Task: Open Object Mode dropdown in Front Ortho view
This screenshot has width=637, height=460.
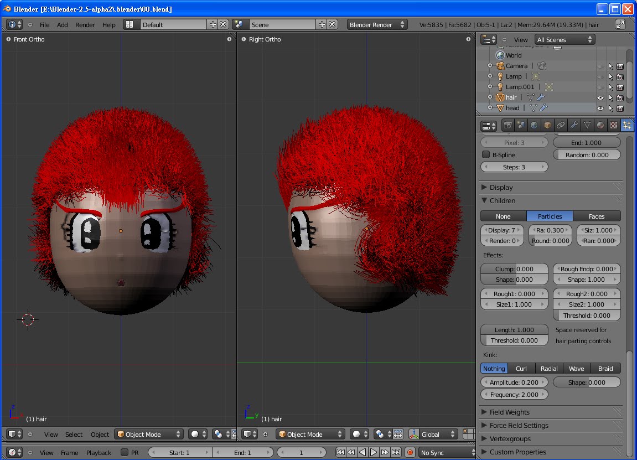Action: (149, 435)
